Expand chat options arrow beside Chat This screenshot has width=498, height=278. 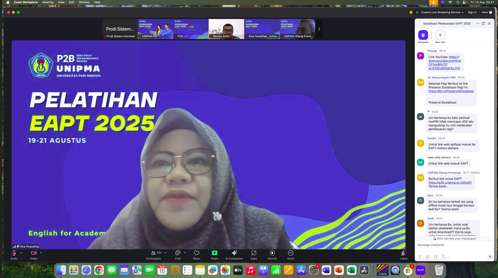[185, 253]
